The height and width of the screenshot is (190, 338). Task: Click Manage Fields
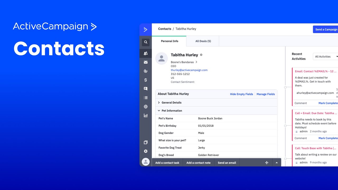point(266,94)
